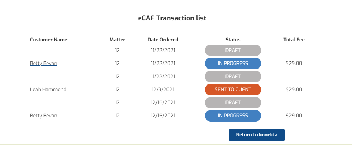Open Betty Bevan link dated 11/22/2021
The height and width of the screenshot is (147, 358).
coord(43,64)
